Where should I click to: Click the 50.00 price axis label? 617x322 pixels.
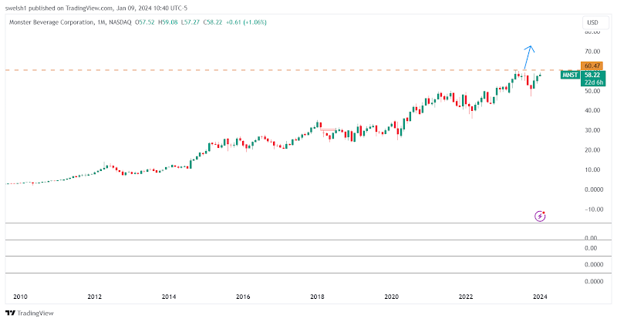click(x=592, y=91)
